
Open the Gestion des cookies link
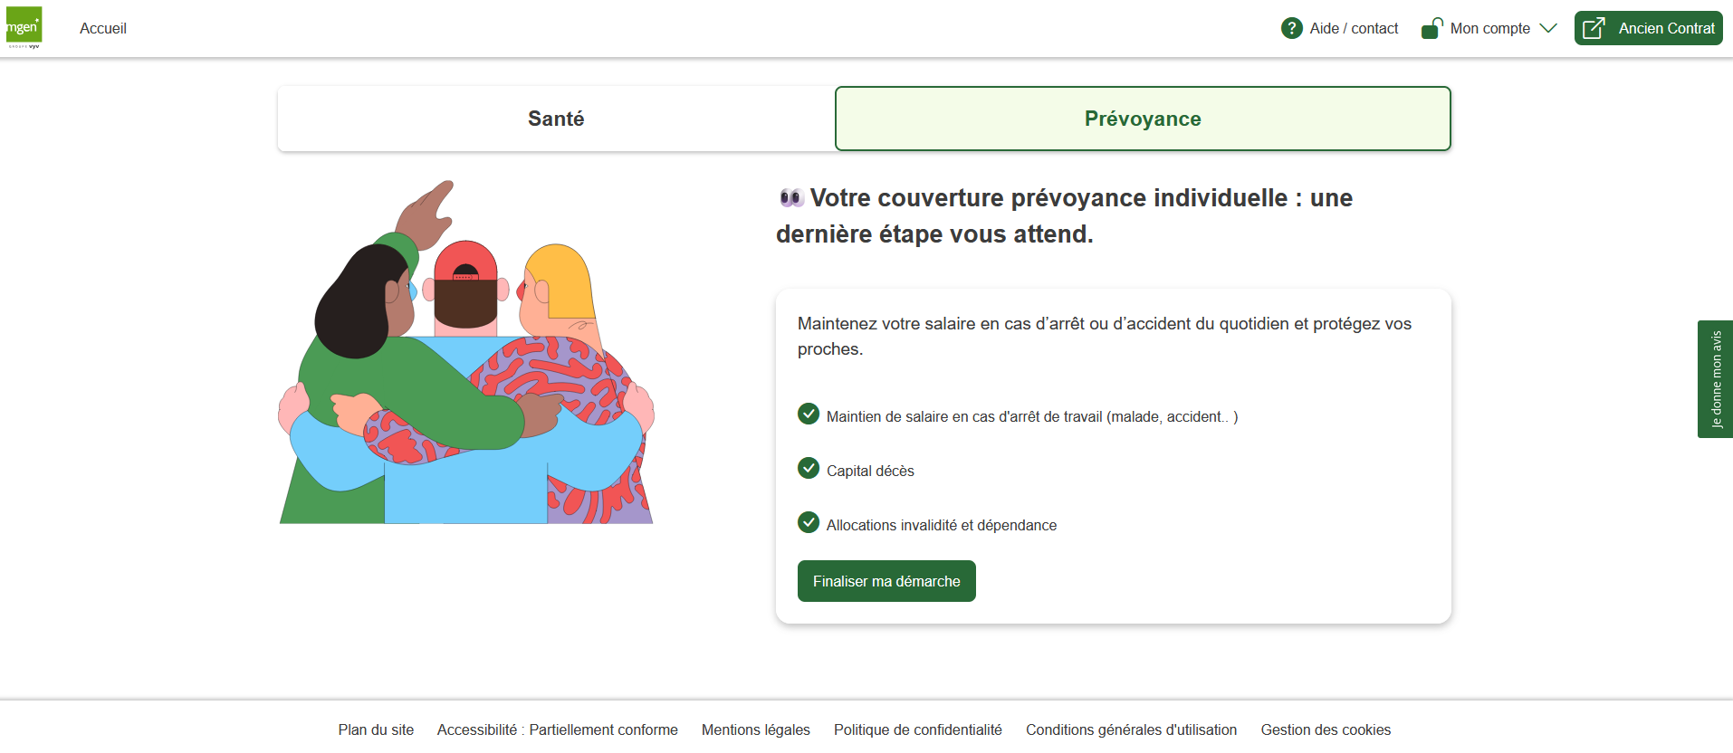tap(1326, 729)
